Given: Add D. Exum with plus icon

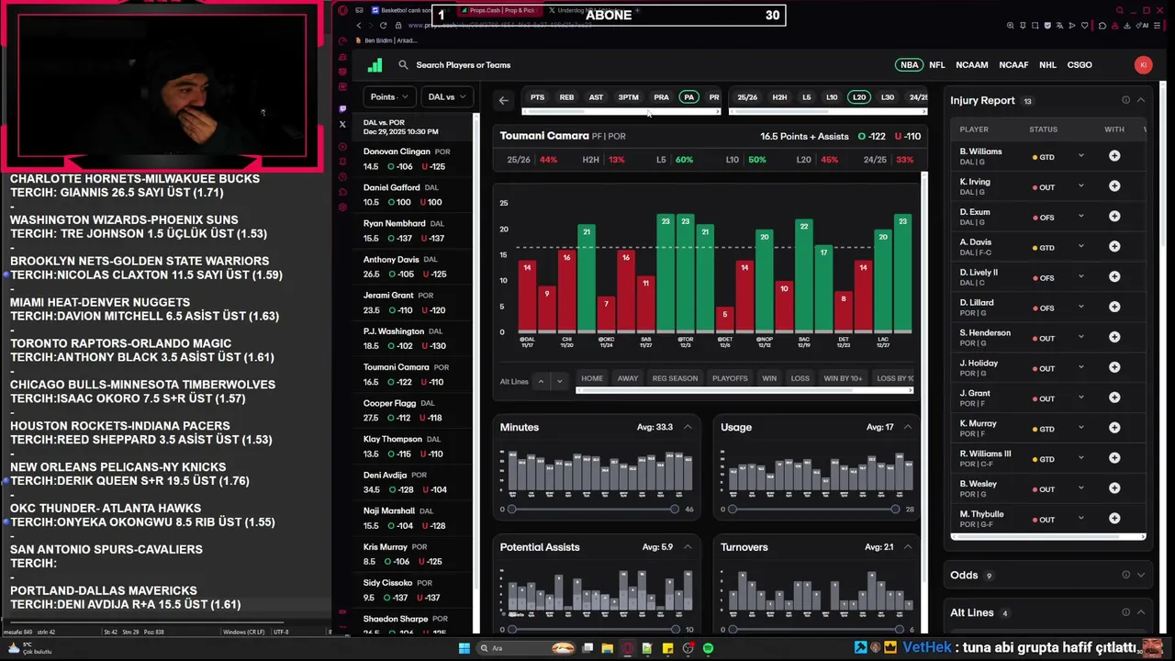Looking at the screenshot, I should click(1114, 217).
